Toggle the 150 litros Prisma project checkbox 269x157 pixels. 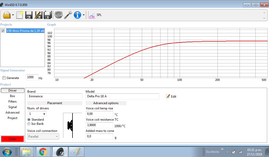click(x=3, y=31)
